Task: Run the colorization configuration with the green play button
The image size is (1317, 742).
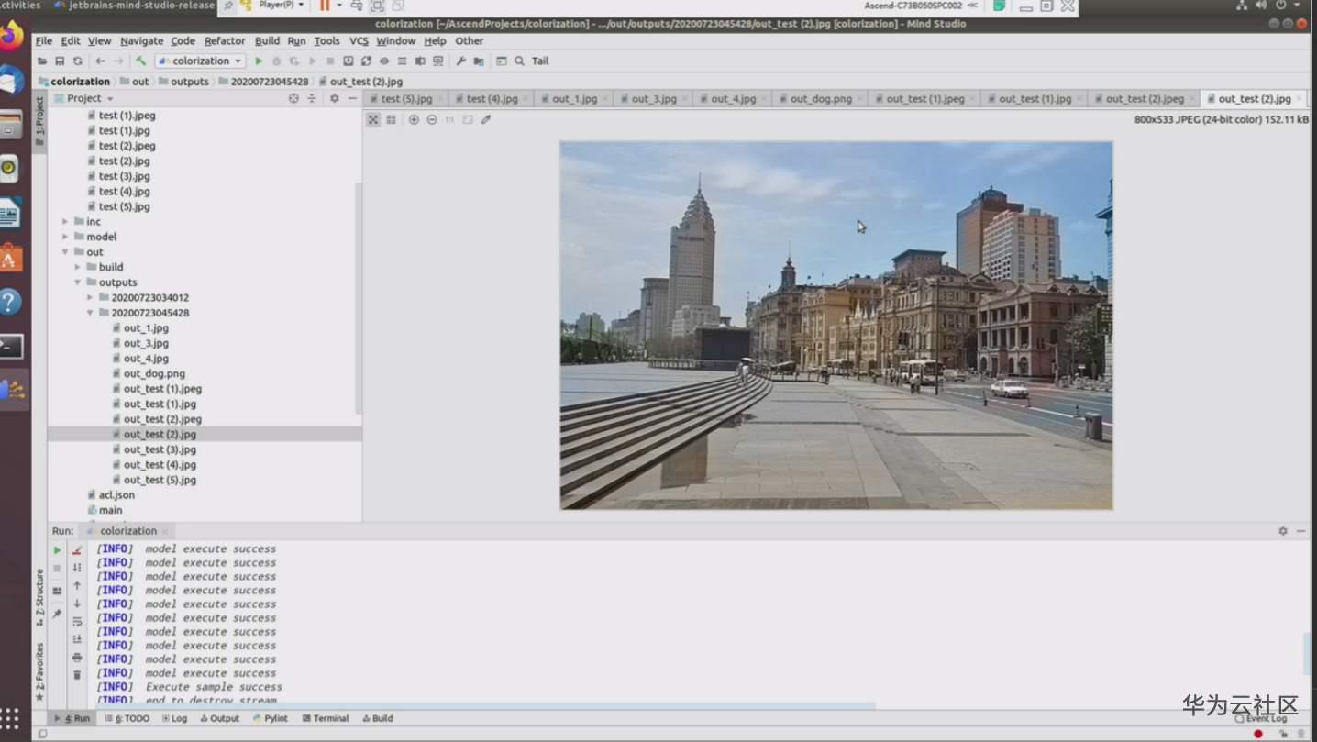Action: 259,61
